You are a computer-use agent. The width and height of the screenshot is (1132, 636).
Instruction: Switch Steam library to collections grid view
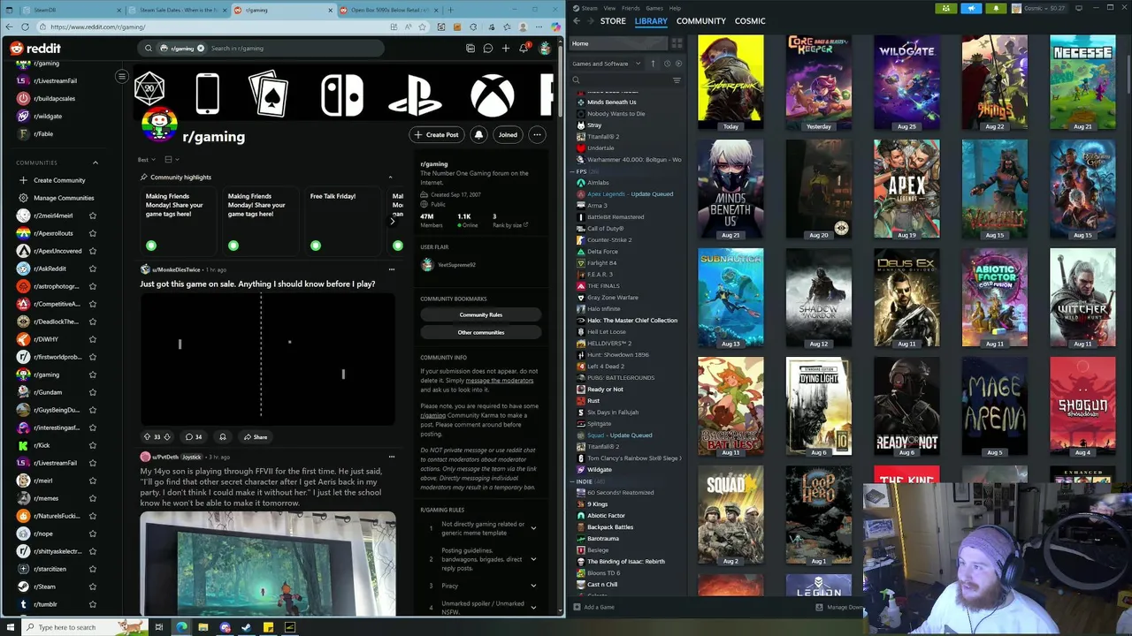point(677,43)
